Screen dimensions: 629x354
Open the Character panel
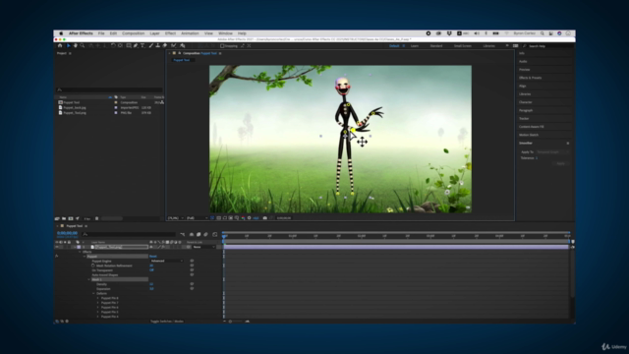(526, 102)
